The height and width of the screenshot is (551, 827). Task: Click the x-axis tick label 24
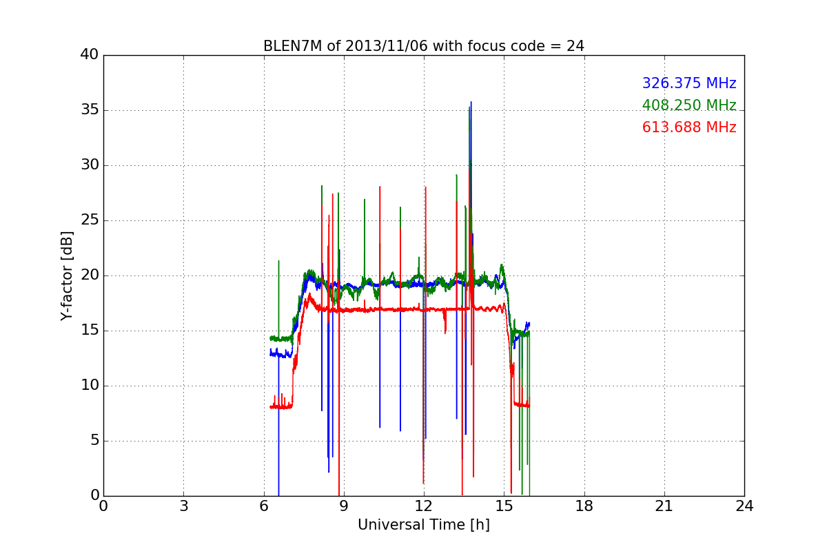point(744,506)
